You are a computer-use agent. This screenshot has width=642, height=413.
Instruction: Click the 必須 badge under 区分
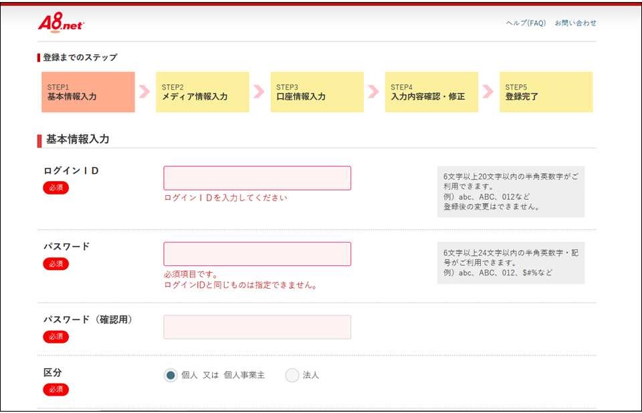pyautogui.click(x=56, y=390)
